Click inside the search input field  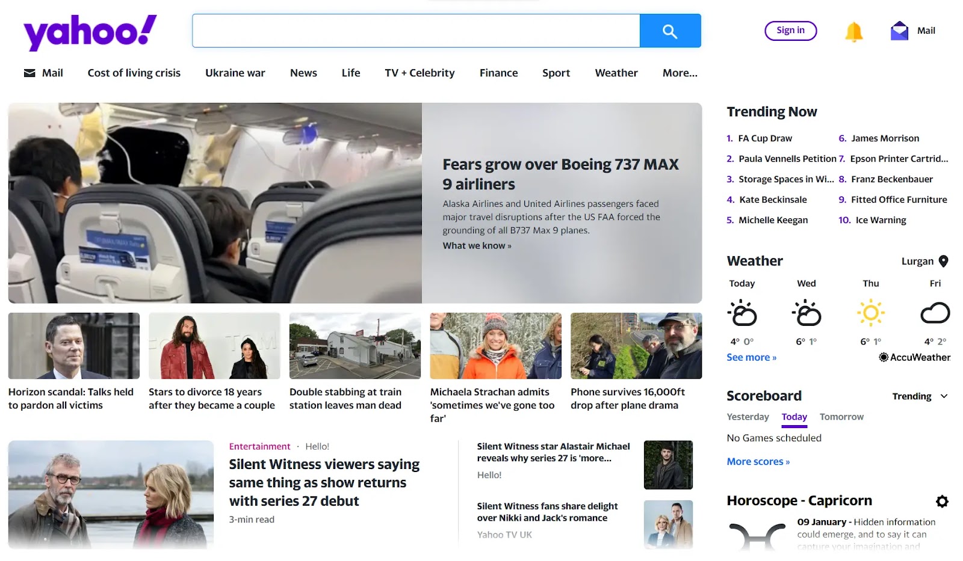416,31
